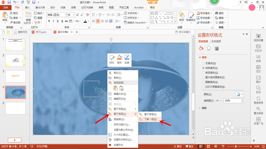The height and width of the screenshot is (149, 266).
Task: Open 形状效果 dropdown in ribbon
Action: (x=204, y=23)
